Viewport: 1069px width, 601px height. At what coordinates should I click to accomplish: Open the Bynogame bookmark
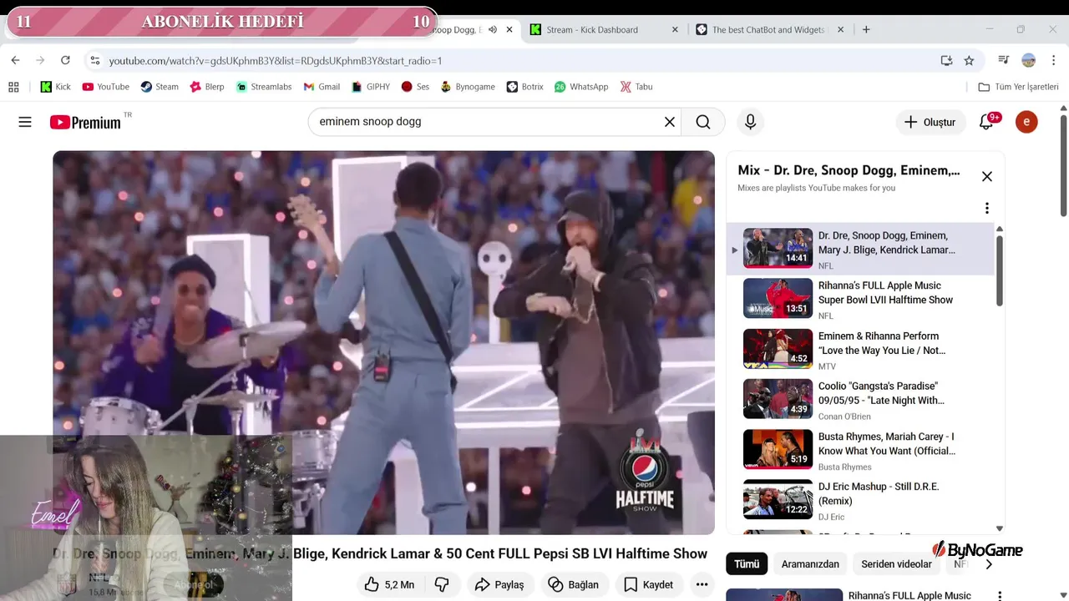coord(468,87)
